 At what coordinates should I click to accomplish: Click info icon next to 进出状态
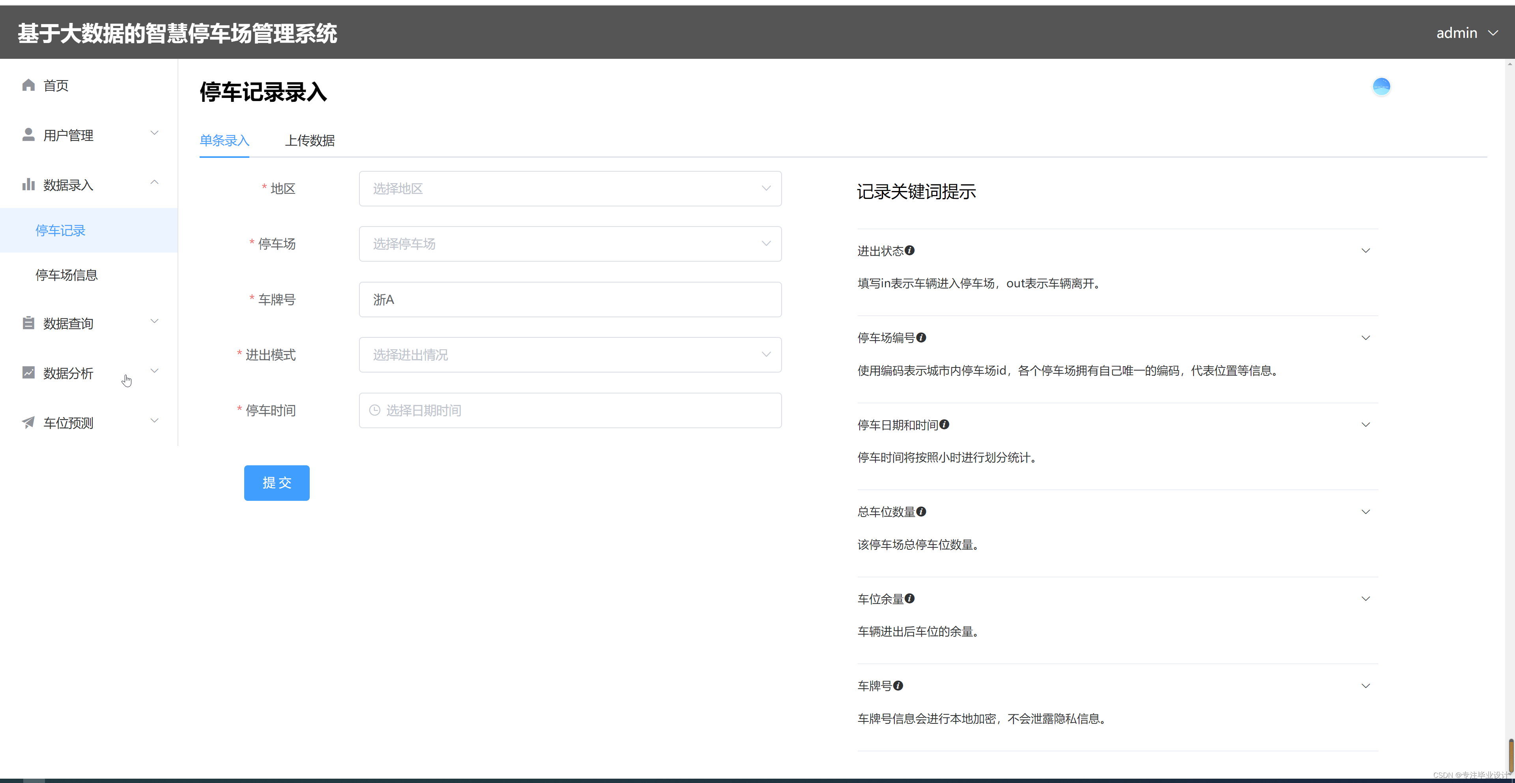click(909, 251)
